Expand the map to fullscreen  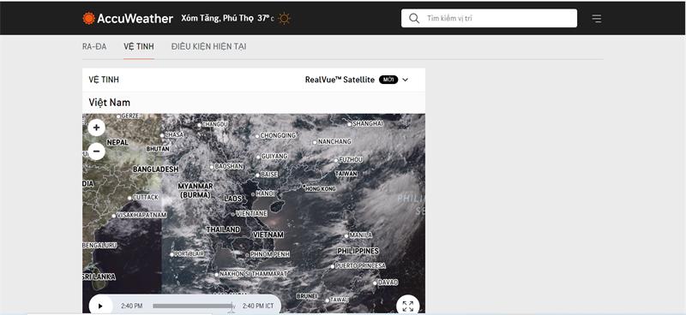(x=408, y=306)
